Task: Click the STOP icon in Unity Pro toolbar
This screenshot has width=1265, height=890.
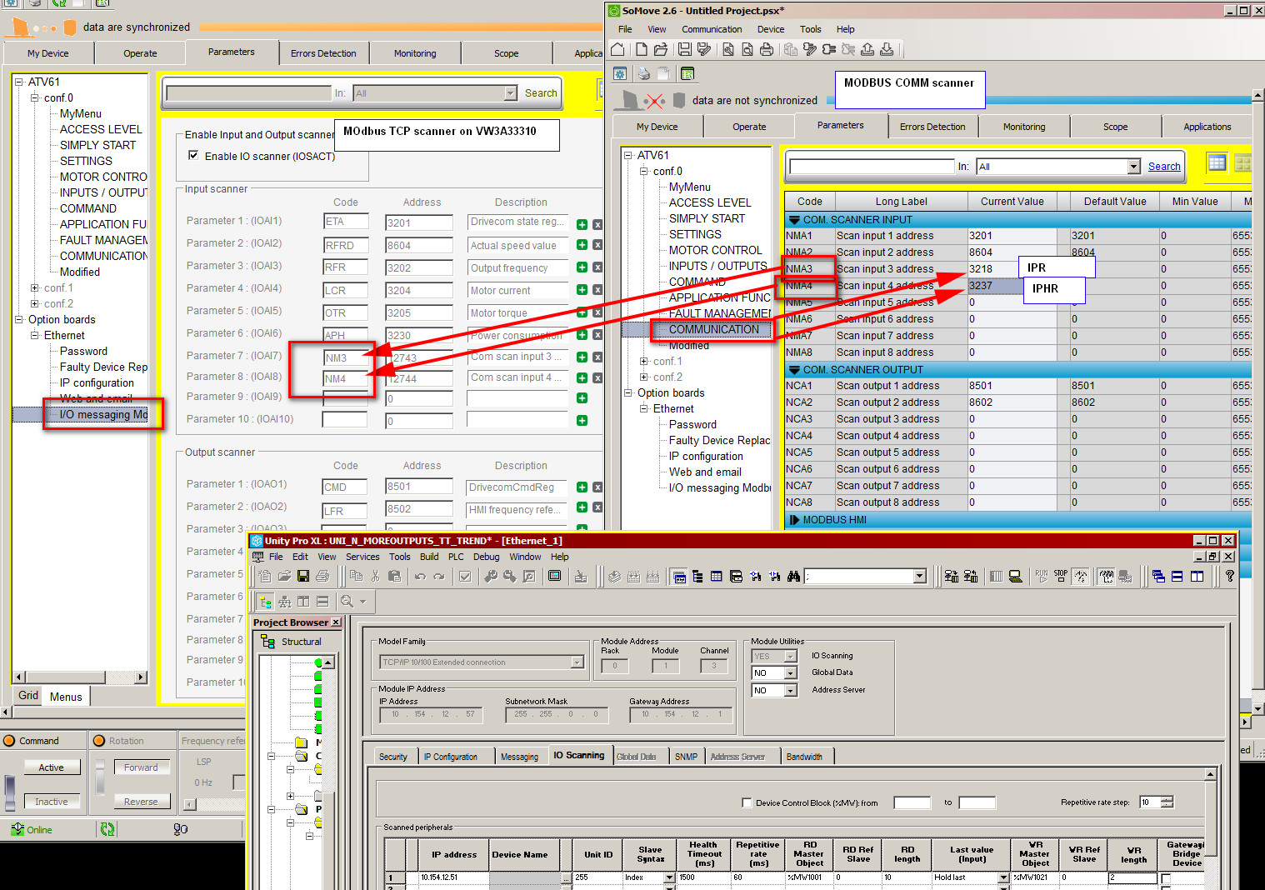Action: pyautogui.click(x=1061, y=575)
